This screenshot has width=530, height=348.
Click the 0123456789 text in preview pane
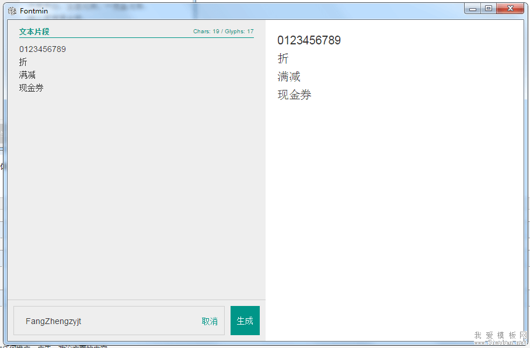coord(309,40)
